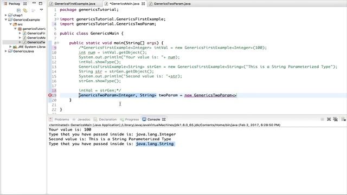Minimize the Package Explorer panel

(x=34, y=3)
